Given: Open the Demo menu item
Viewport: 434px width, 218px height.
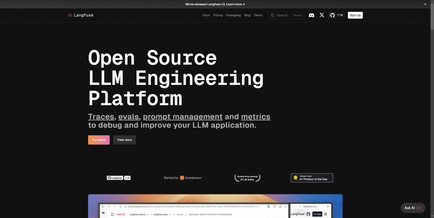Looking at the screenshot, I should tap(258, 15).
